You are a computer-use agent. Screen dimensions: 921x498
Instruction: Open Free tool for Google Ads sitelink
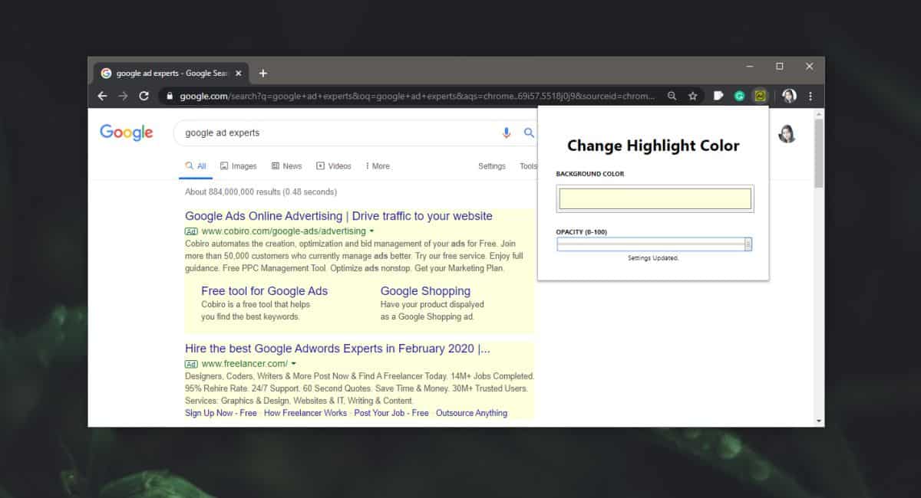click(264, 290)
